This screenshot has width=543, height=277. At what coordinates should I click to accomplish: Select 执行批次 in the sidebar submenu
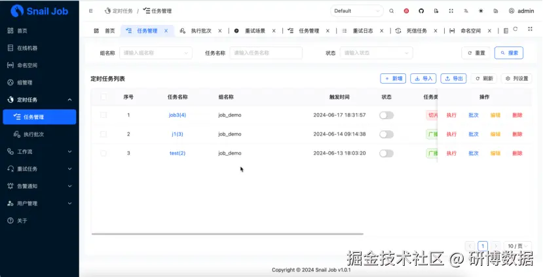click(x=39, y=134)
